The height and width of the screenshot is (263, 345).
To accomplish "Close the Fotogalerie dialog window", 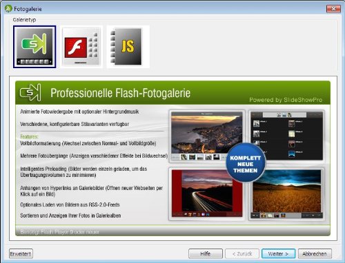I will [x=333, y=9].
